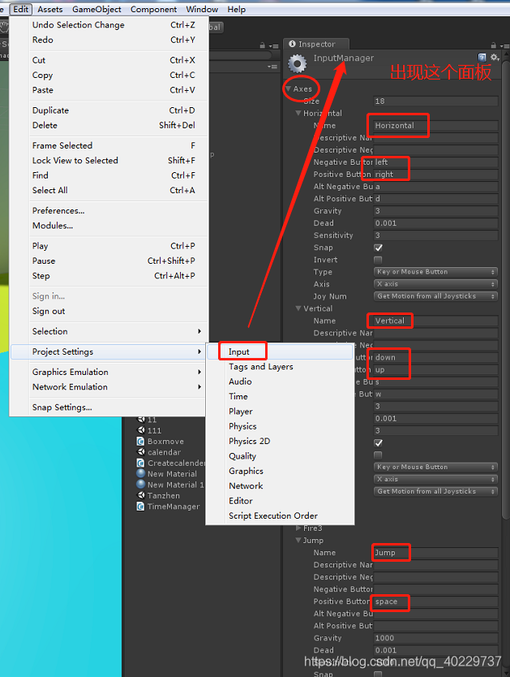510x677 pixels.
Task: Select the New Material 1 sphere icon
Action: point(140,484)
